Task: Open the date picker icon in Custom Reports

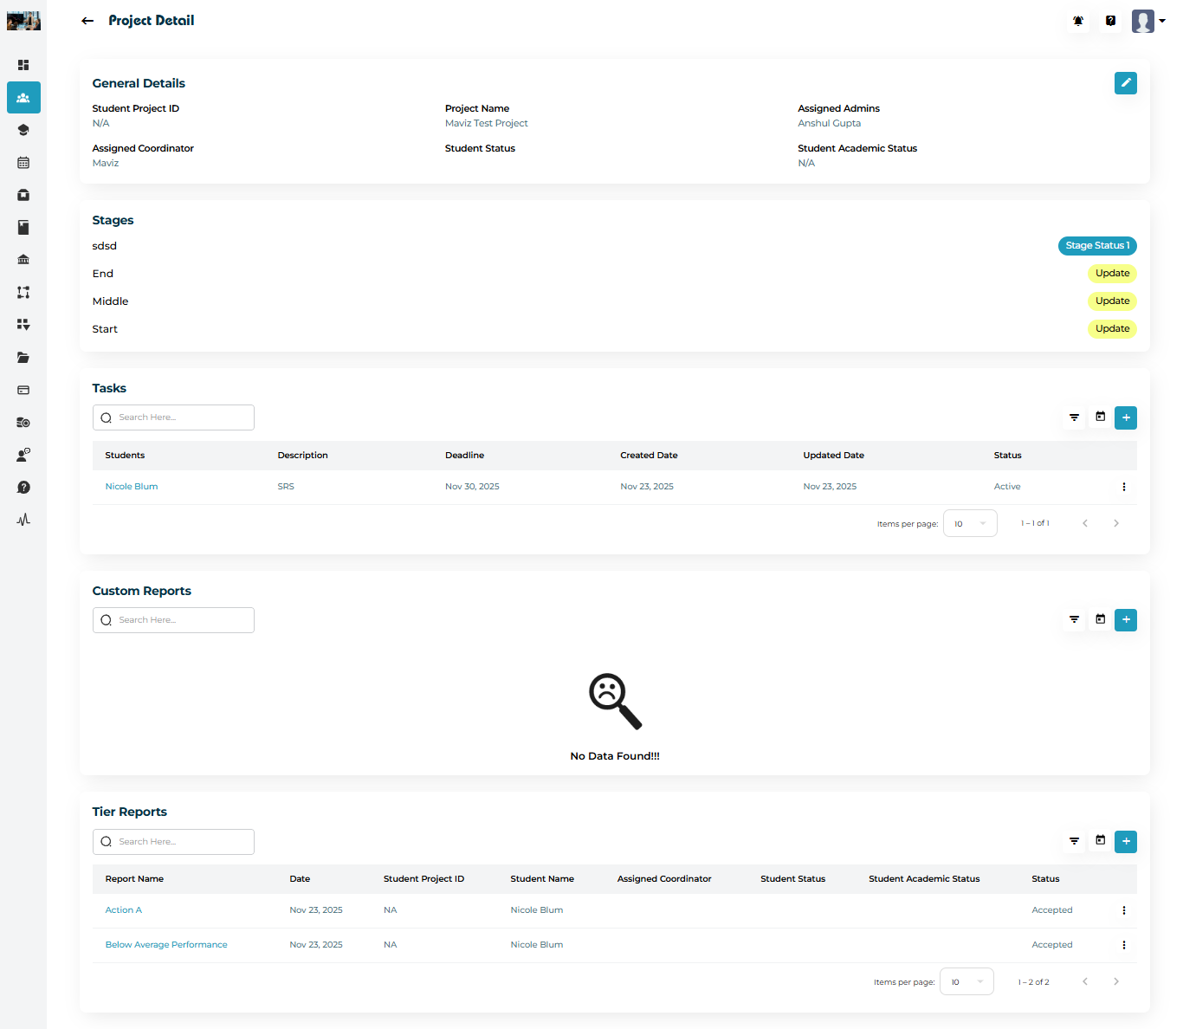Action: [x=1100, y=619]
